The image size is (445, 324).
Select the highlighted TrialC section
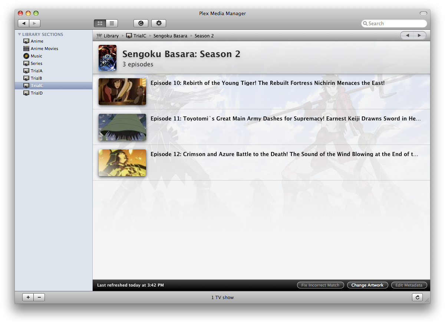53,86
